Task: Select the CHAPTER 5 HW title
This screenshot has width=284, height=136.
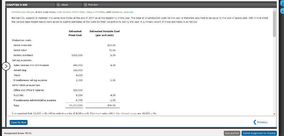Action: click(x=17, y=5)
